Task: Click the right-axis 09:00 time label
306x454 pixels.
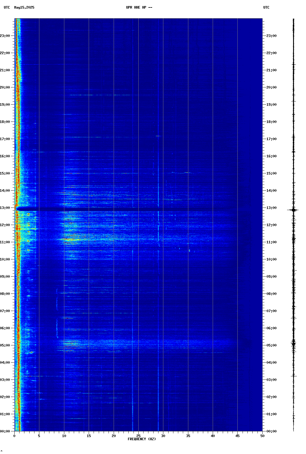Action: click(272, 277)
